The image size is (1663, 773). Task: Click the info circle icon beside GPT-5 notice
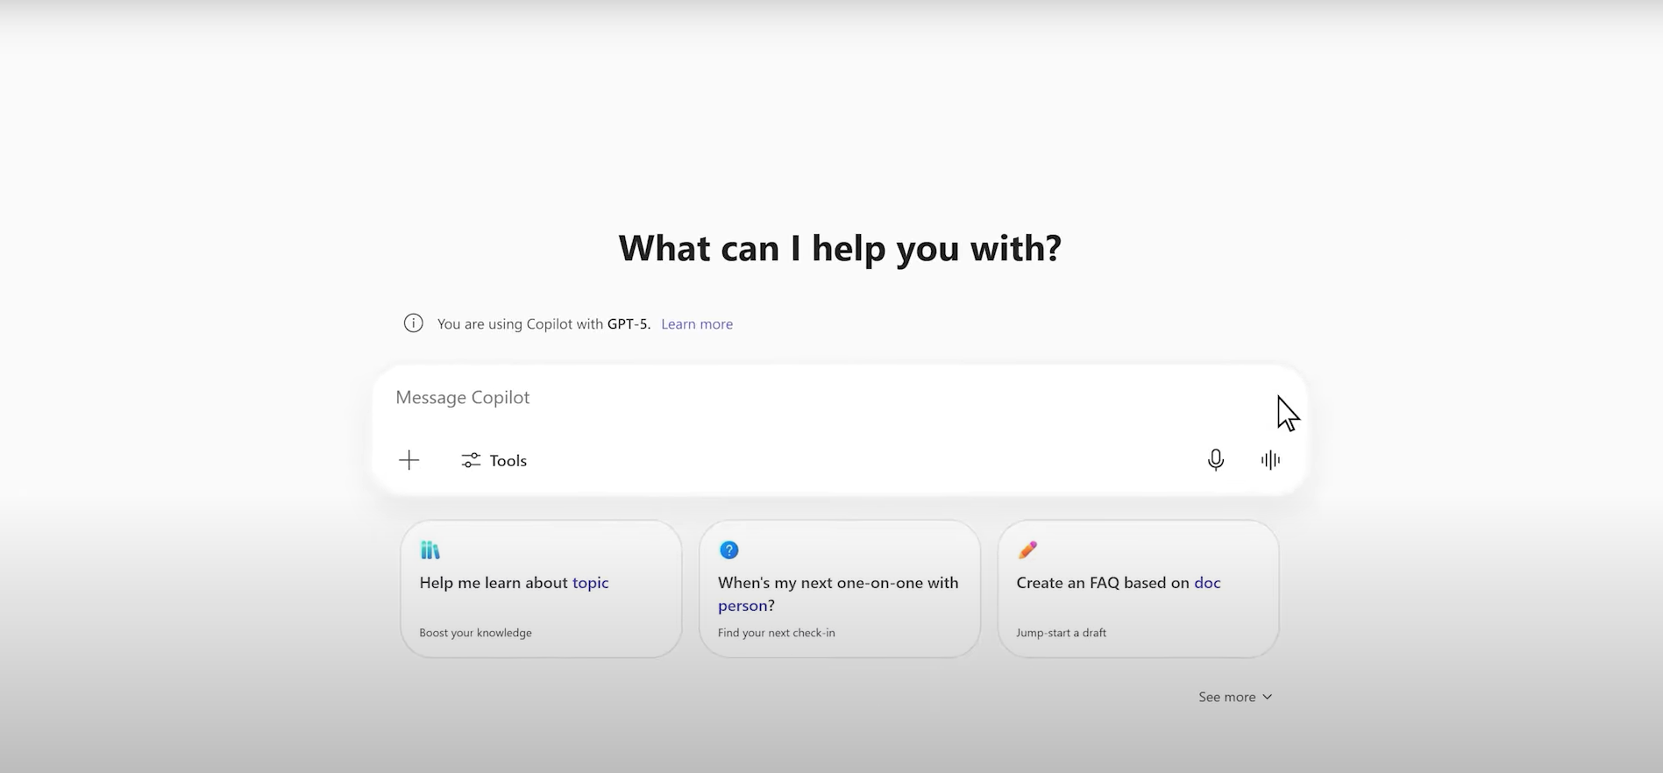413,323
